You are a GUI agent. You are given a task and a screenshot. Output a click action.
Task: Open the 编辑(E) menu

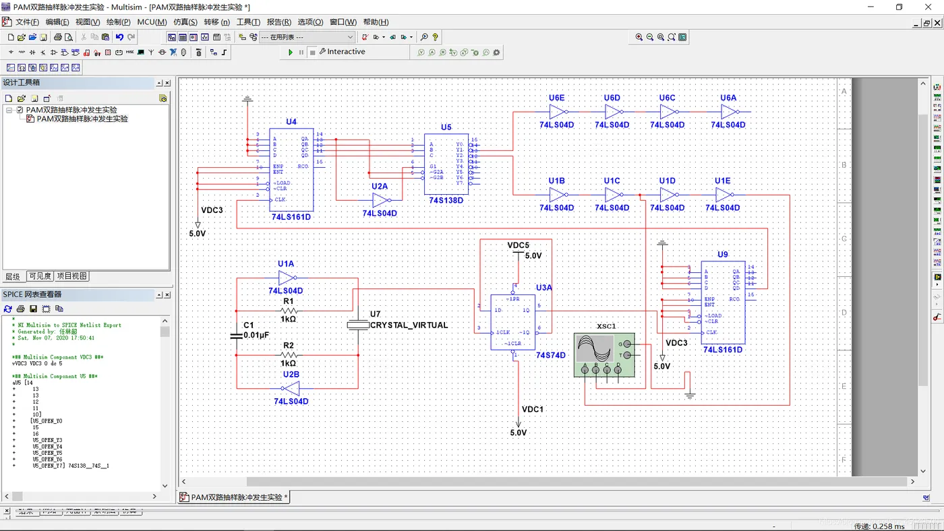tap(57, 22)
